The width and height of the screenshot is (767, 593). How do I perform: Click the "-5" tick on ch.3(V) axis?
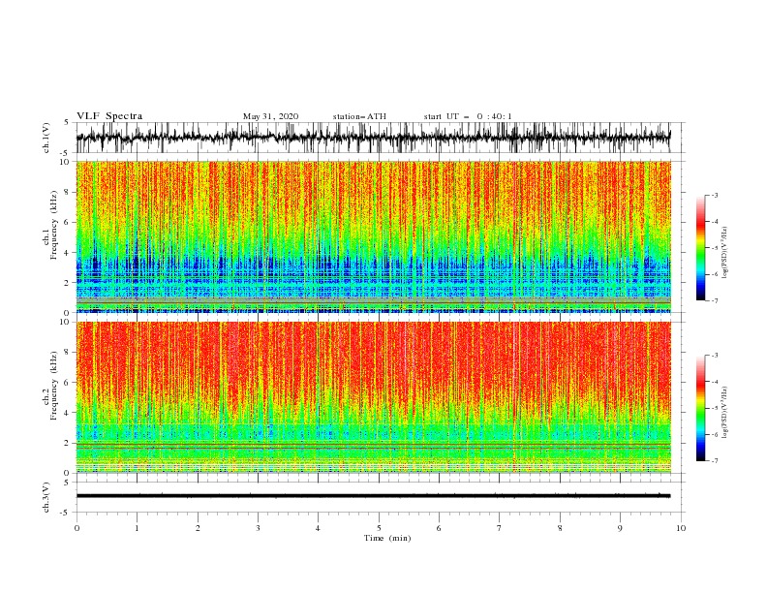[x=66, y=513]
